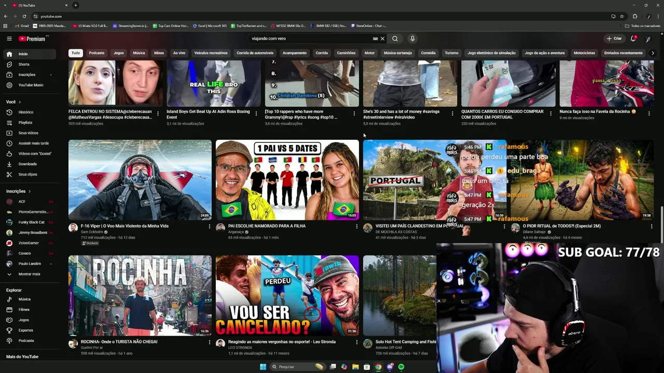The image size is (664, 373).
Task: Open options for F-16 Viper video
Action: (x=210, y=226)
